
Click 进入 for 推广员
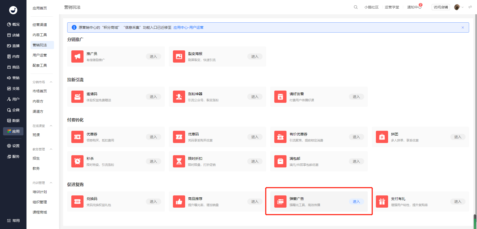pyautogui.click(x=153, y=56)
